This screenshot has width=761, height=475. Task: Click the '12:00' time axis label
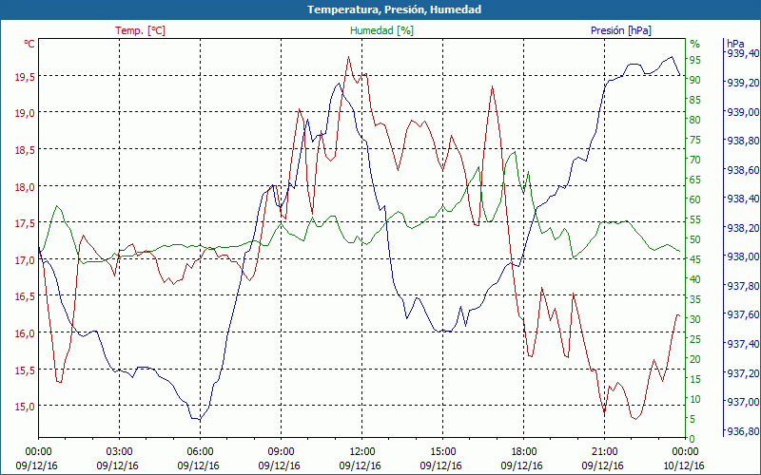(361, 452)
